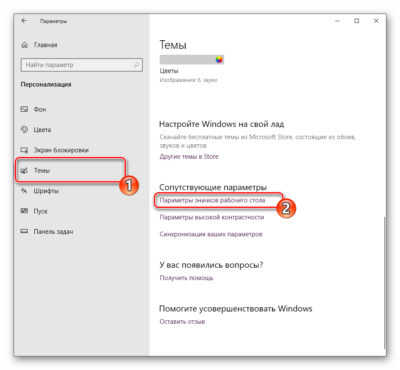Open the Главная home icon
Viewport: 400px width, 370px height.
point(25,45)
